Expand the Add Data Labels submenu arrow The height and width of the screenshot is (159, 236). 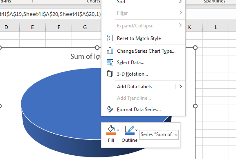tap(180, 87)
